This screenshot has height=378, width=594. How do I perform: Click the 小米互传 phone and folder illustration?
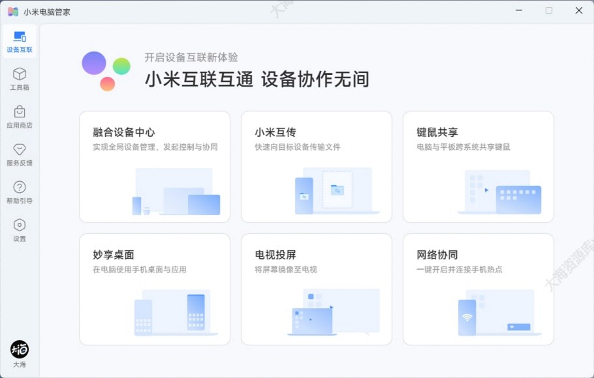click(337, 191)
